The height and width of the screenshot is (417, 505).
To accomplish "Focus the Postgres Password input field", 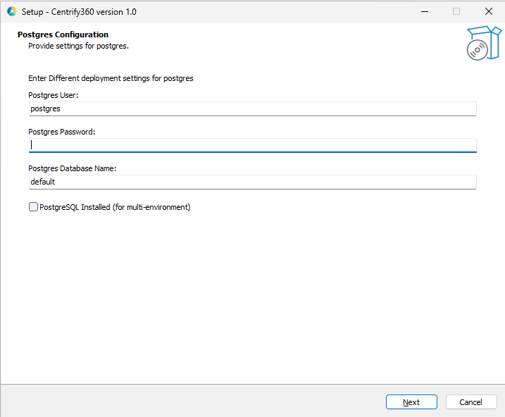I will [252, 146].
